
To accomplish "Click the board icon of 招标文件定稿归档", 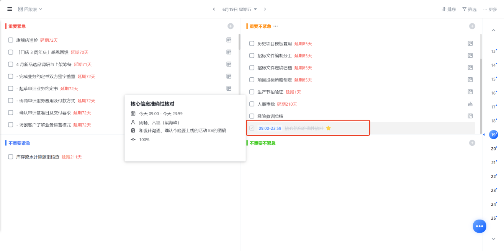I will click(470, 68).
